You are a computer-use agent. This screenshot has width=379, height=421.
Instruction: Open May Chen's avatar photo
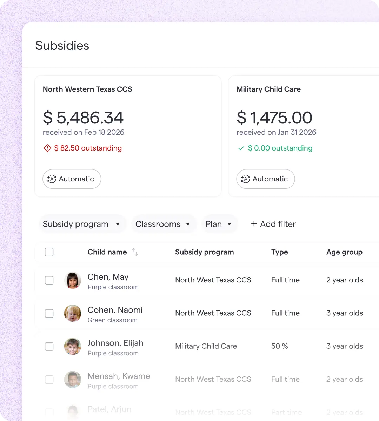73,280
